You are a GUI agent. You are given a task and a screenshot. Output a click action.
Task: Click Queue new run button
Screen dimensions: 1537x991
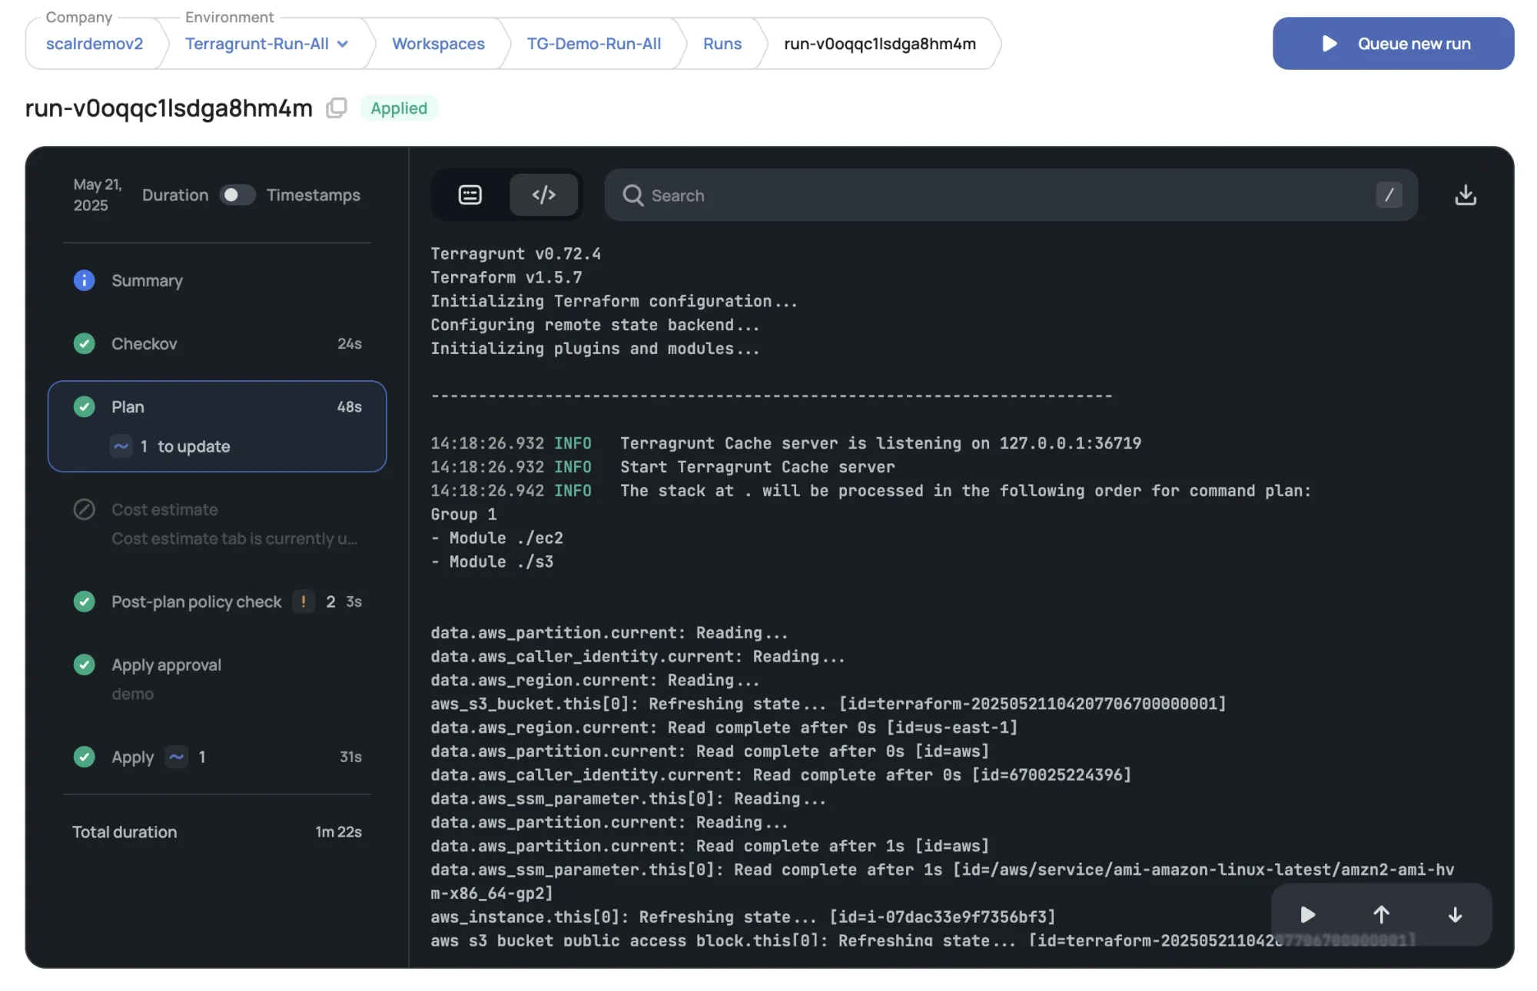click(1393, 44)
